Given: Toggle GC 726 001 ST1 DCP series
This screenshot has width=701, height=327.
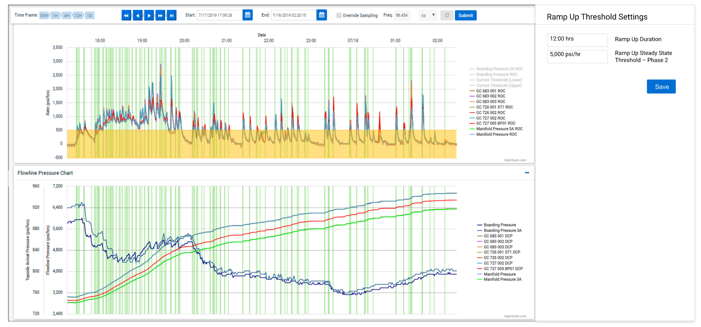Looking at the screenshot, I should click(x=499, y=252).
